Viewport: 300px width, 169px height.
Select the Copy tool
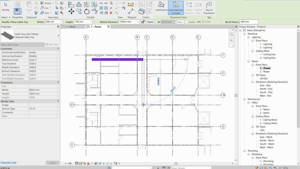(x=79, y=11)
